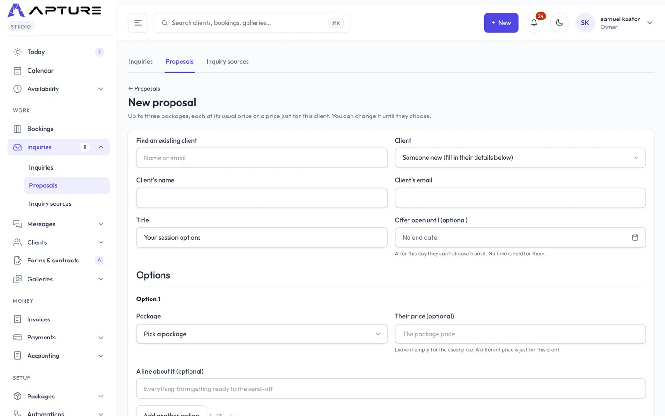The height and width of the screenshot is (416, 665).
Task: Open the samuel kastor account menu chevron
Action: pyautogui.click(x=650, y=23)
